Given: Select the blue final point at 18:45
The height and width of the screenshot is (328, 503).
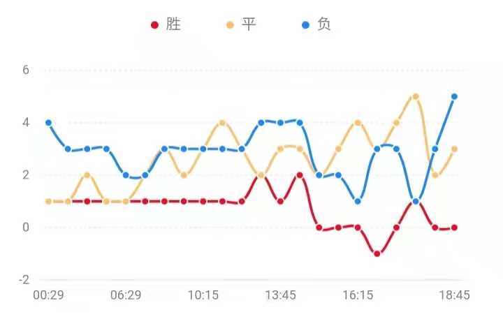Looking at the screenshot, I should (454, 96).
